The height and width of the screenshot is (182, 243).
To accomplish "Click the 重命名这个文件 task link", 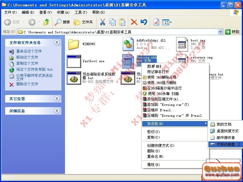I will 29,51.
